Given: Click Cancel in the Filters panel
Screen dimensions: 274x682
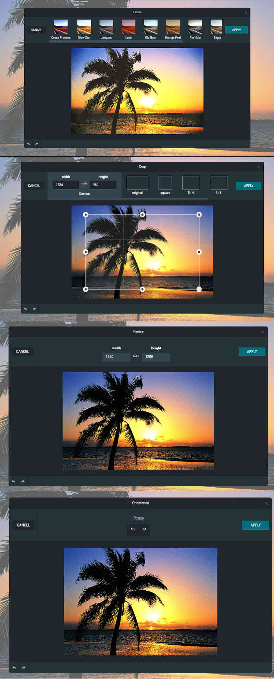Looking at the screenshot, I should 36,30.
